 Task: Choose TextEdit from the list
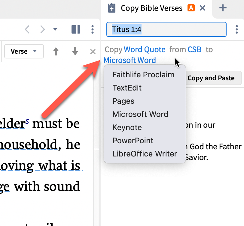click(x=127, y=88)
